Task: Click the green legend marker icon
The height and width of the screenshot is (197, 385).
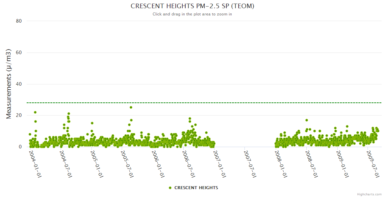Action: 170,188
